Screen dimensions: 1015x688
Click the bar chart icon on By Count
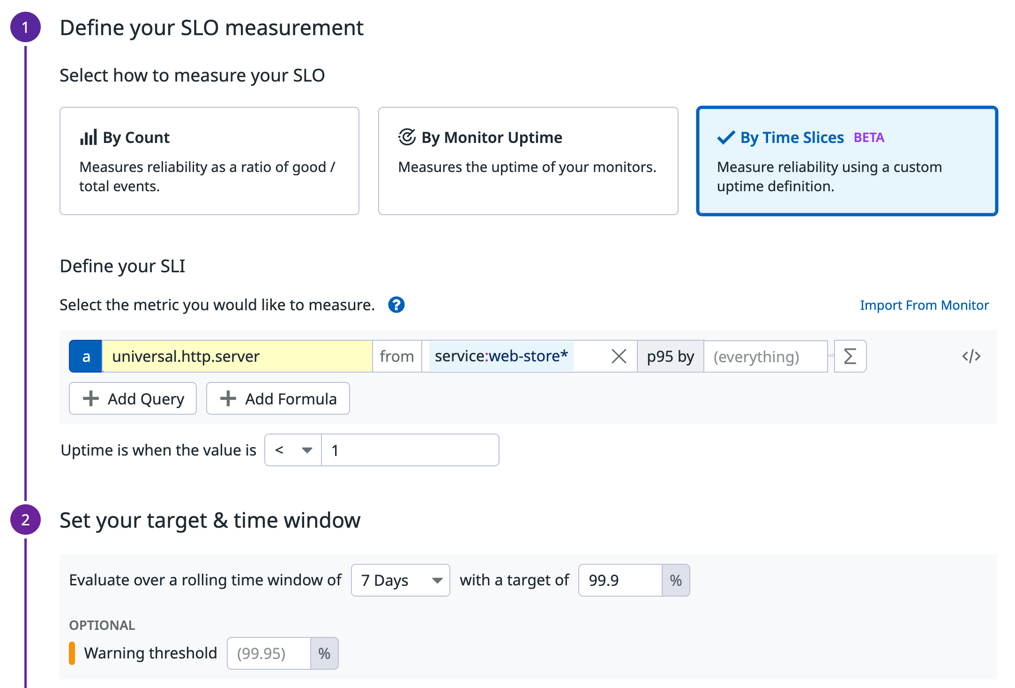pos(90,136)
